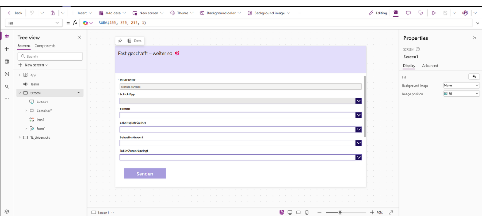Screen dimensions: 482x216
Task: Open the Data pane in left sidebar
Action: [6, 61]
